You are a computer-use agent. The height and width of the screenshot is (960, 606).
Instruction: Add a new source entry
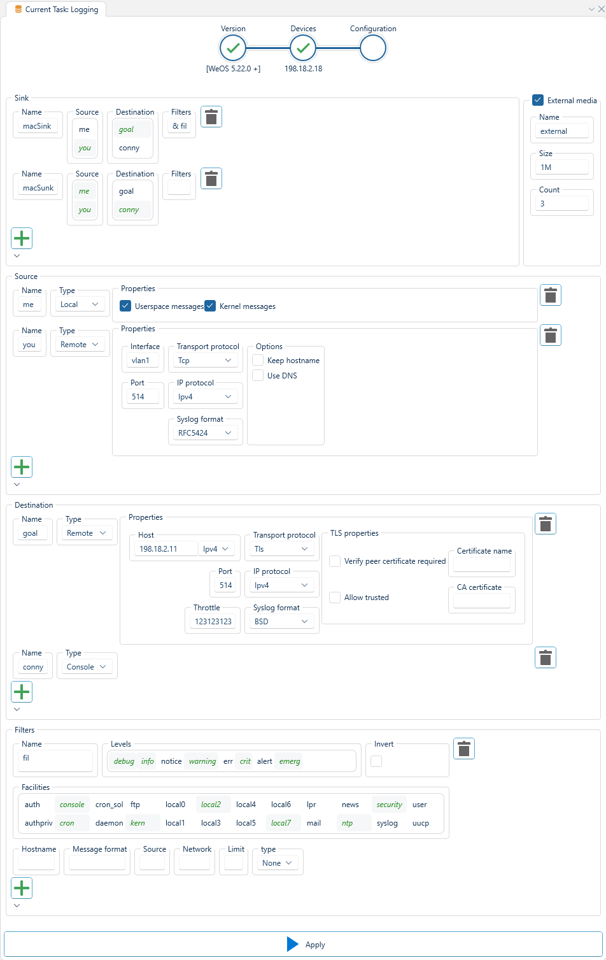21,466
